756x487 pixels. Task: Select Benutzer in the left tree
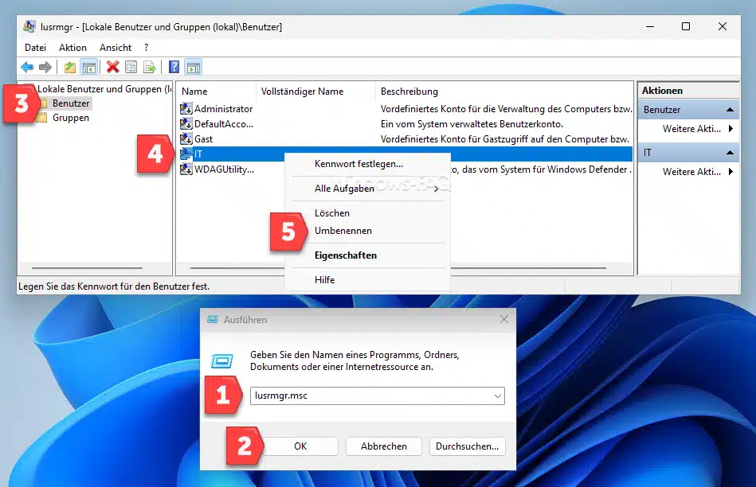71,103
